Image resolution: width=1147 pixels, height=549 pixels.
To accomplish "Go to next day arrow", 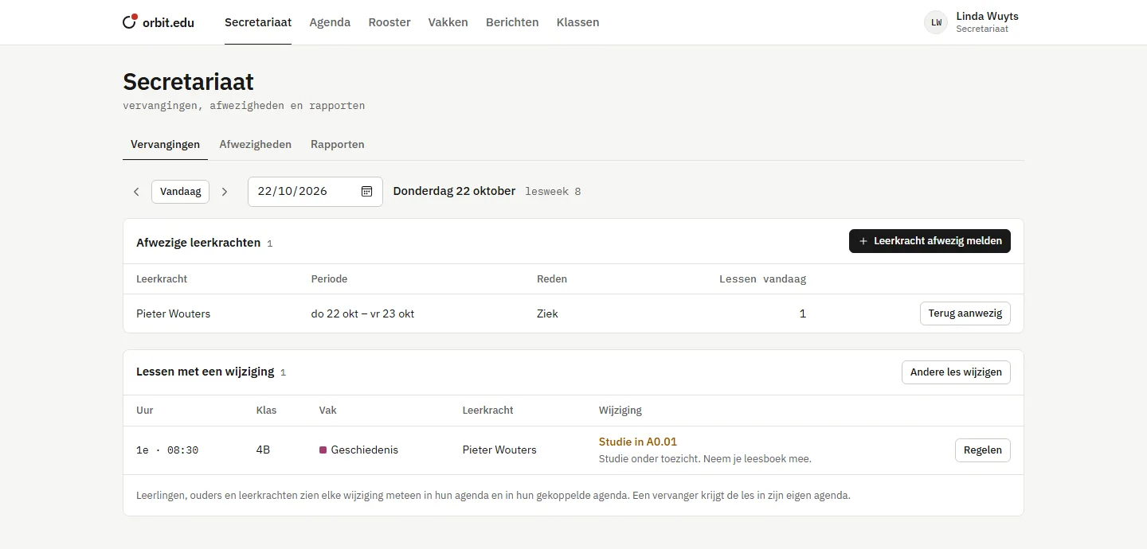I will click(225, 192).
